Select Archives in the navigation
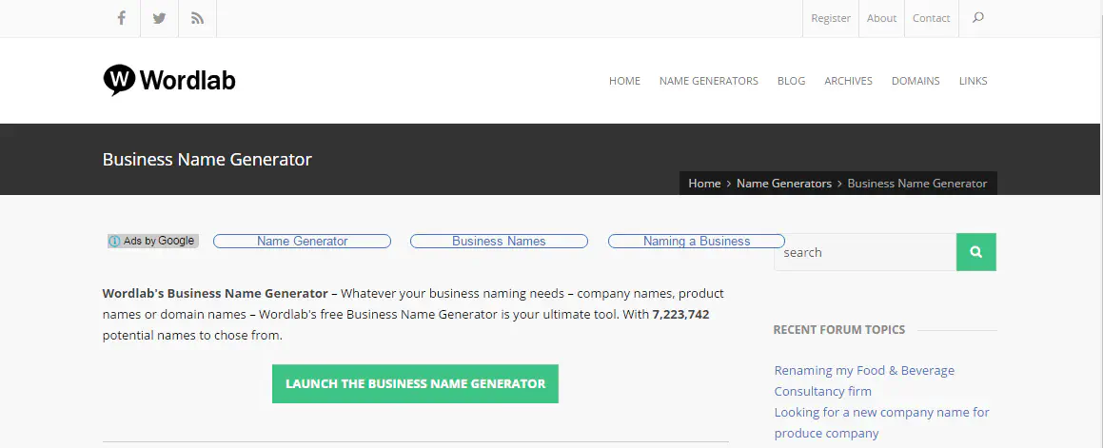Viewport: 1103px width, 448px height. pos(848,81)
